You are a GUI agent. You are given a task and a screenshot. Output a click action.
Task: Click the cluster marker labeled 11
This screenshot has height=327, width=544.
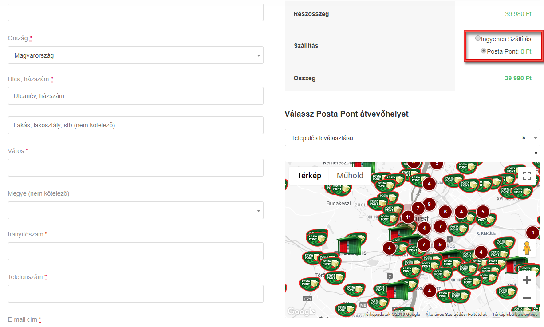pyautogui.click(x=407, y=217)
